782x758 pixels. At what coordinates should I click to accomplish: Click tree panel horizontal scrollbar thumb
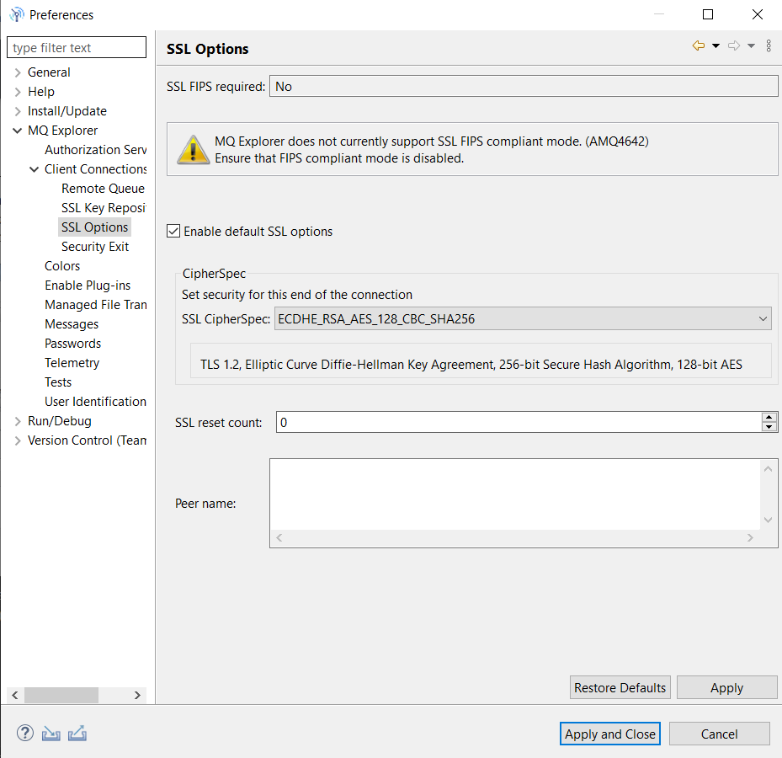[x=61, y=695]
